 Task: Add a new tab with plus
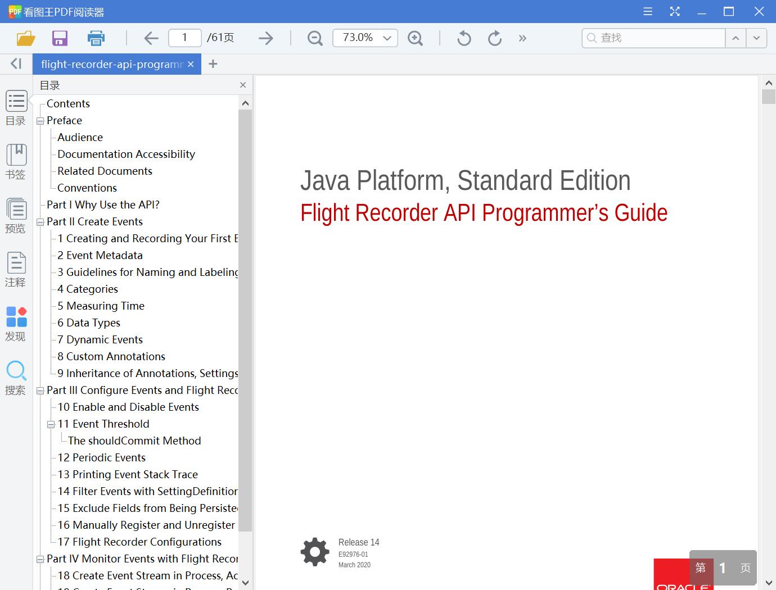point(213,64)
